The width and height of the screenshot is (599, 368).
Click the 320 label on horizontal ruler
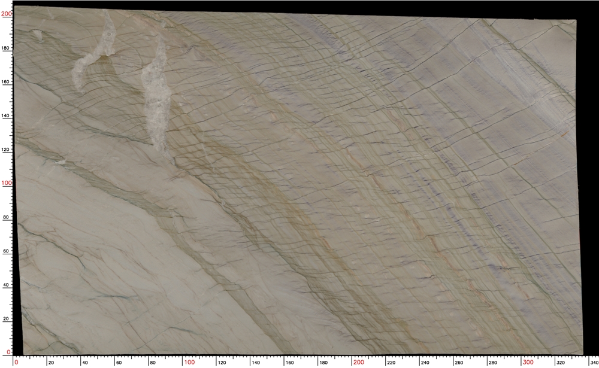coord(561,363)
